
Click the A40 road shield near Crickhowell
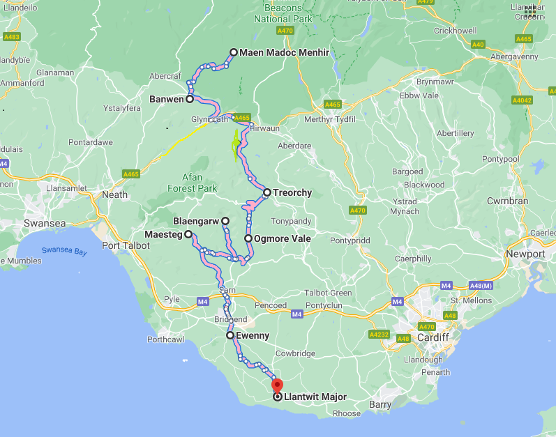[x=478, y=45]
